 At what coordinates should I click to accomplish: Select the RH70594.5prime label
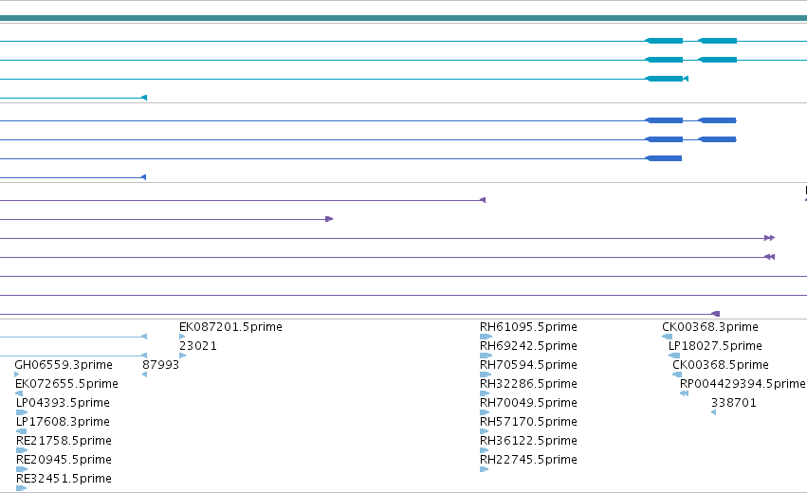[528, 365]
